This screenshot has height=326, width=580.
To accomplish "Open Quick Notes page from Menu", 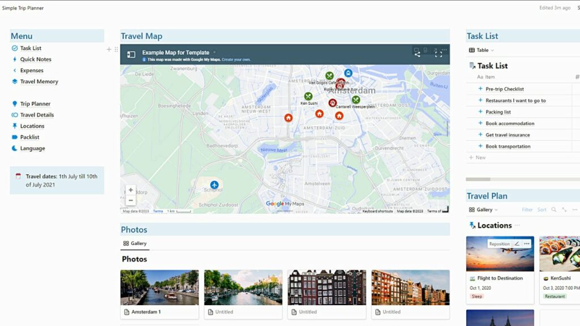I will [x=36, y=59].
